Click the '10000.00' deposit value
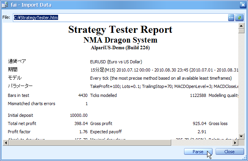 [x=79, y=115]
